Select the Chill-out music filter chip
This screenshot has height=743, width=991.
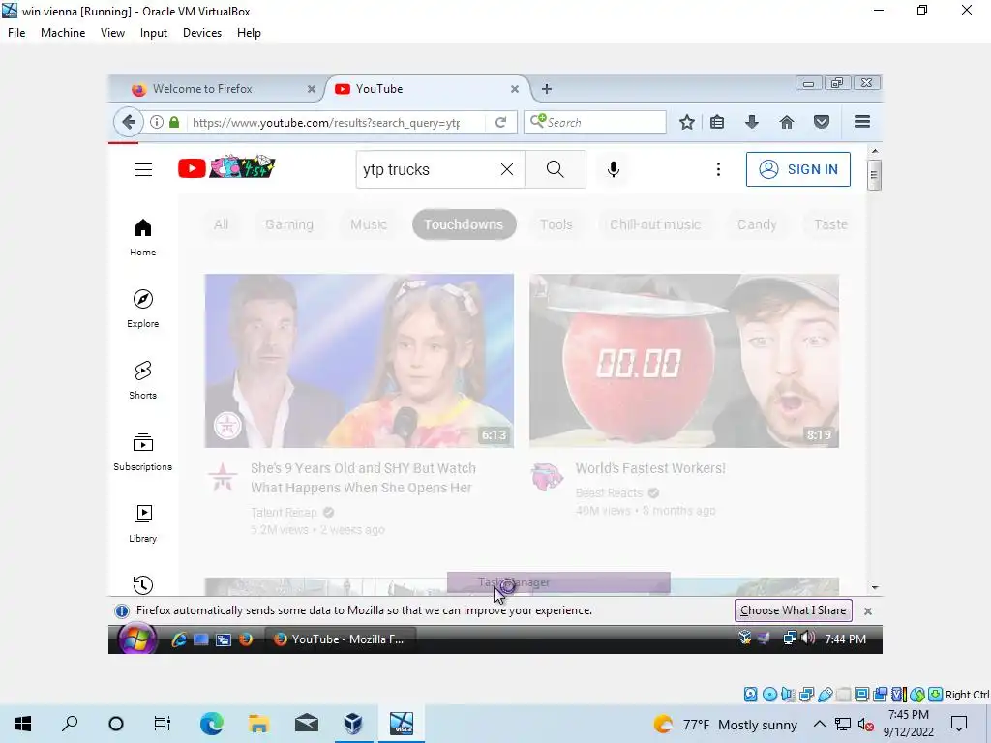click(655, 224)
